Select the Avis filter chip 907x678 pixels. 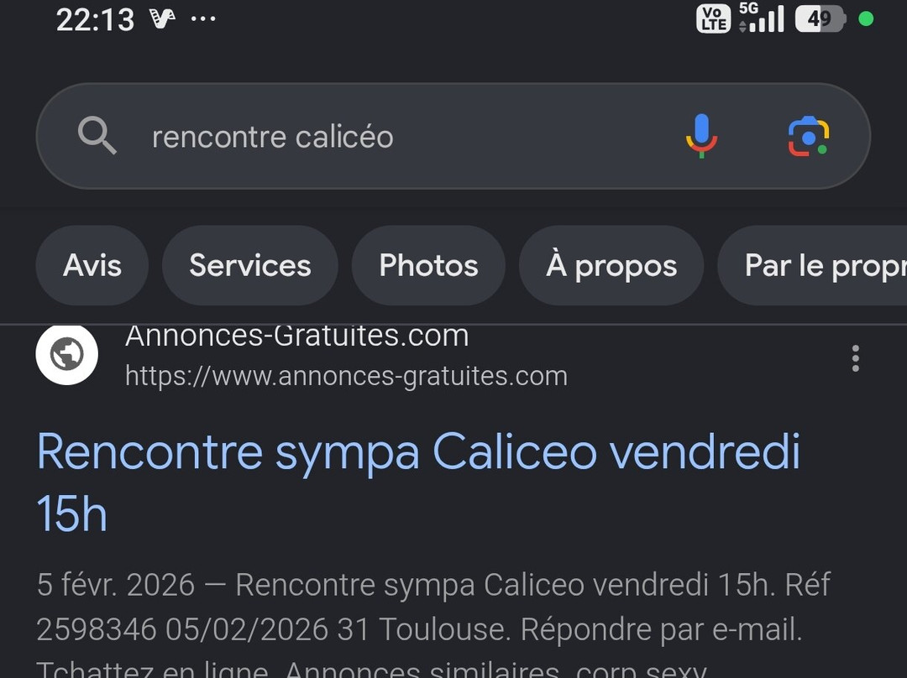[92, 265]
